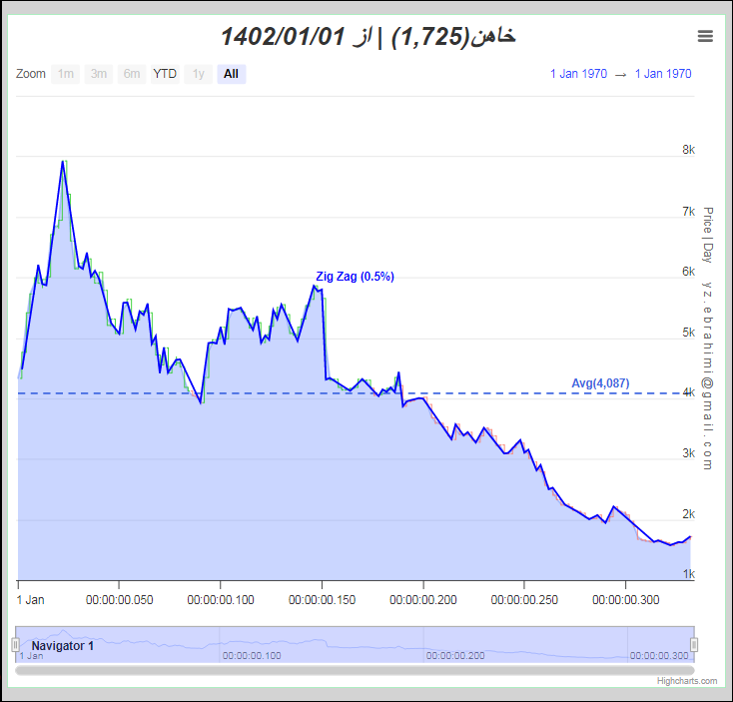Click the 3k y-axis label
This screenshot has width=733, height=702.
coord(689,453)
